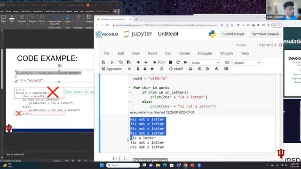Open the Cell menu in Jupyter
The height and width of the screenshot is (169, 301).
(x=168, y=54)
